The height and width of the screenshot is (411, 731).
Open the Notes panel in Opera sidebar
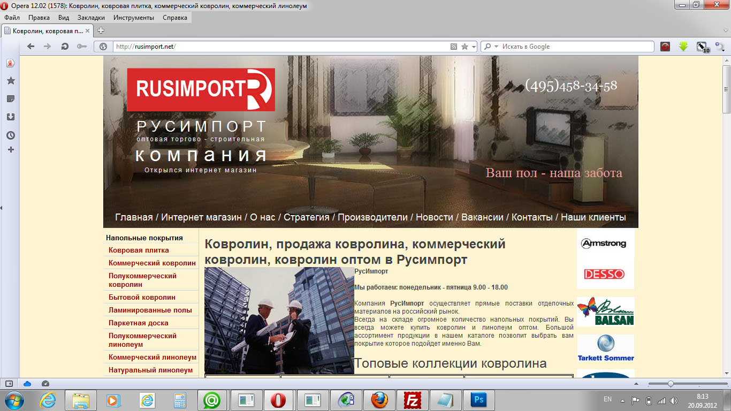click(x=10, y=99)
